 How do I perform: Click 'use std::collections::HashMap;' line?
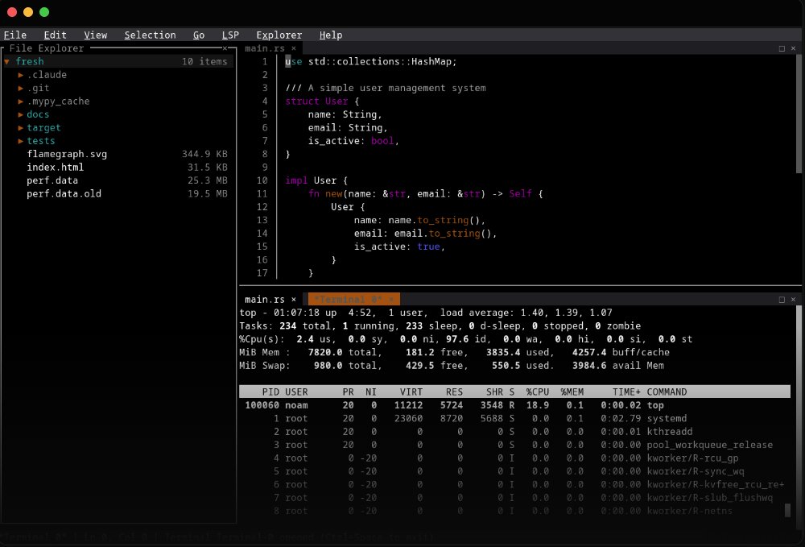click(370, 62)
